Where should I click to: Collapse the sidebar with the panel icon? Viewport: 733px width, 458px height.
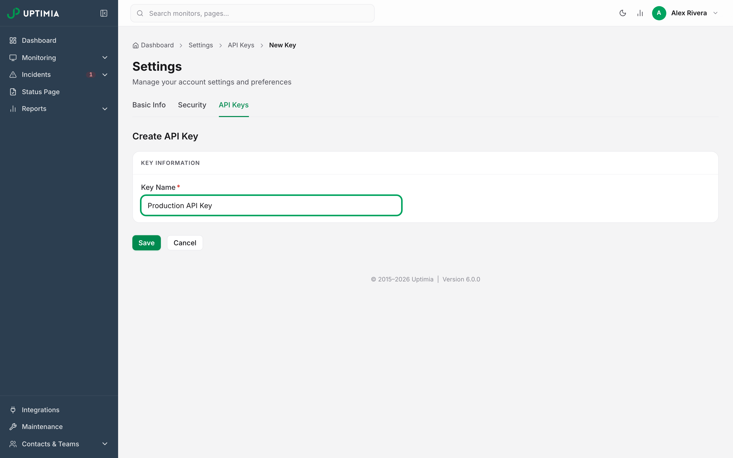104,13
